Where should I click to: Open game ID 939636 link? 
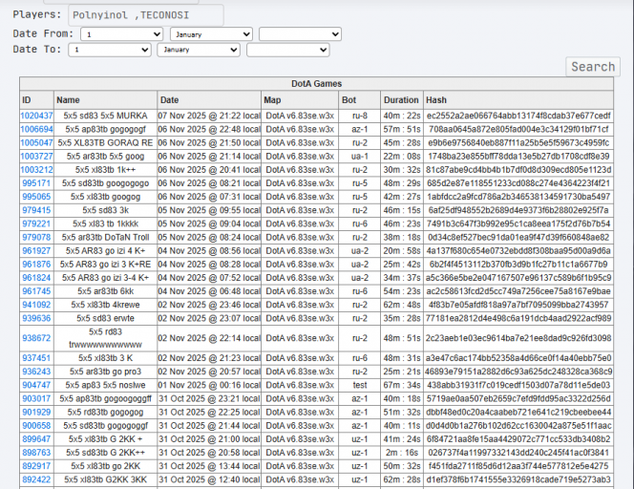37,318
